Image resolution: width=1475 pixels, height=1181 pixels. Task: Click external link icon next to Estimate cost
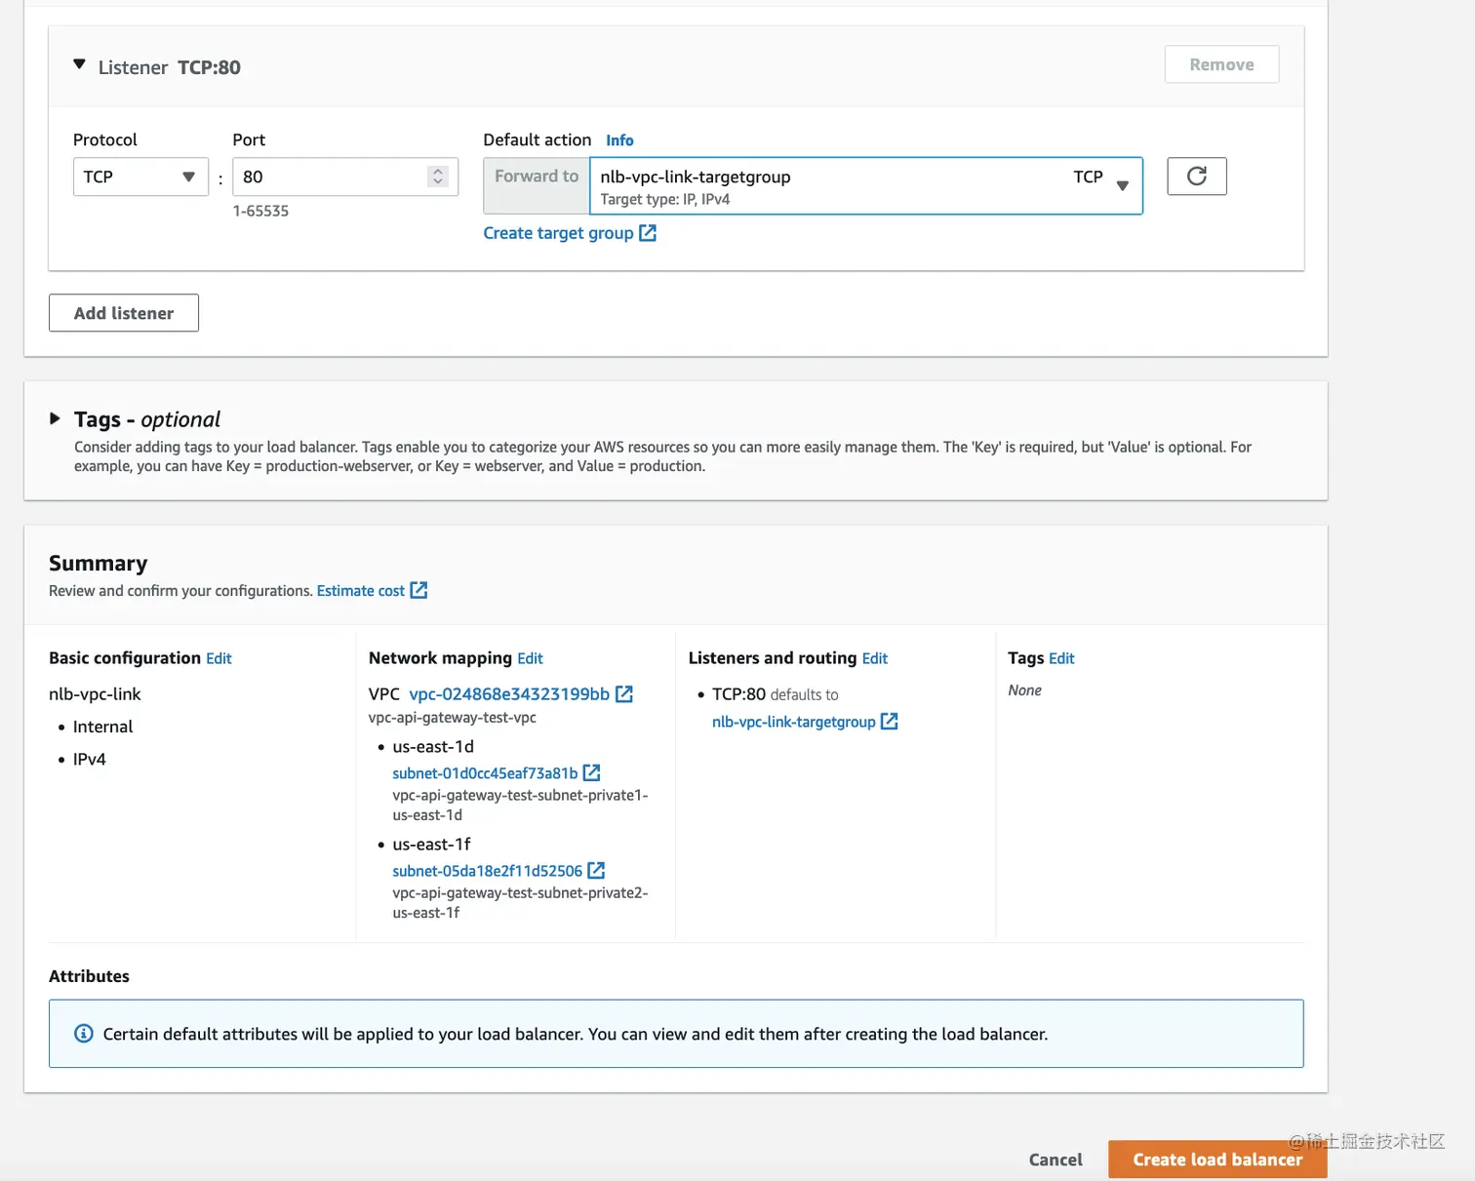tap(419, 590)
